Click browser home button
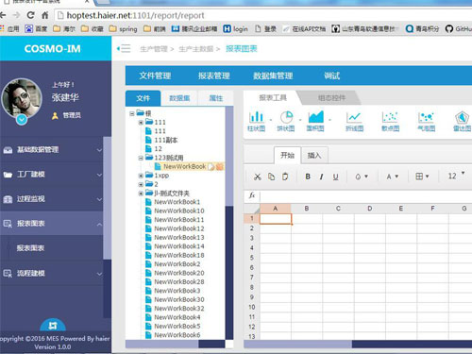 [x=45, y=15]
